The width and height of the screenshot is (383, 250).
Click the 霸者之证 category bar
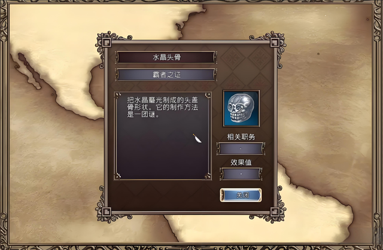pyautogui.click(x=166, y=75)
